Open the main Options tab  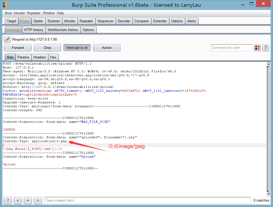click(x=177, y=21)
